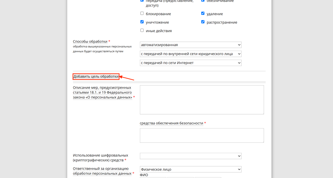
Task: Check the блокирование checkbox
Action: click(x=142, y=14)
